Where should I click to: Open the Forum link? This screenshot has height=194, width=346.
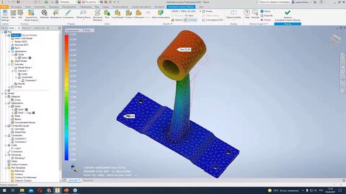pyautogui.click(x=265, y=20)
